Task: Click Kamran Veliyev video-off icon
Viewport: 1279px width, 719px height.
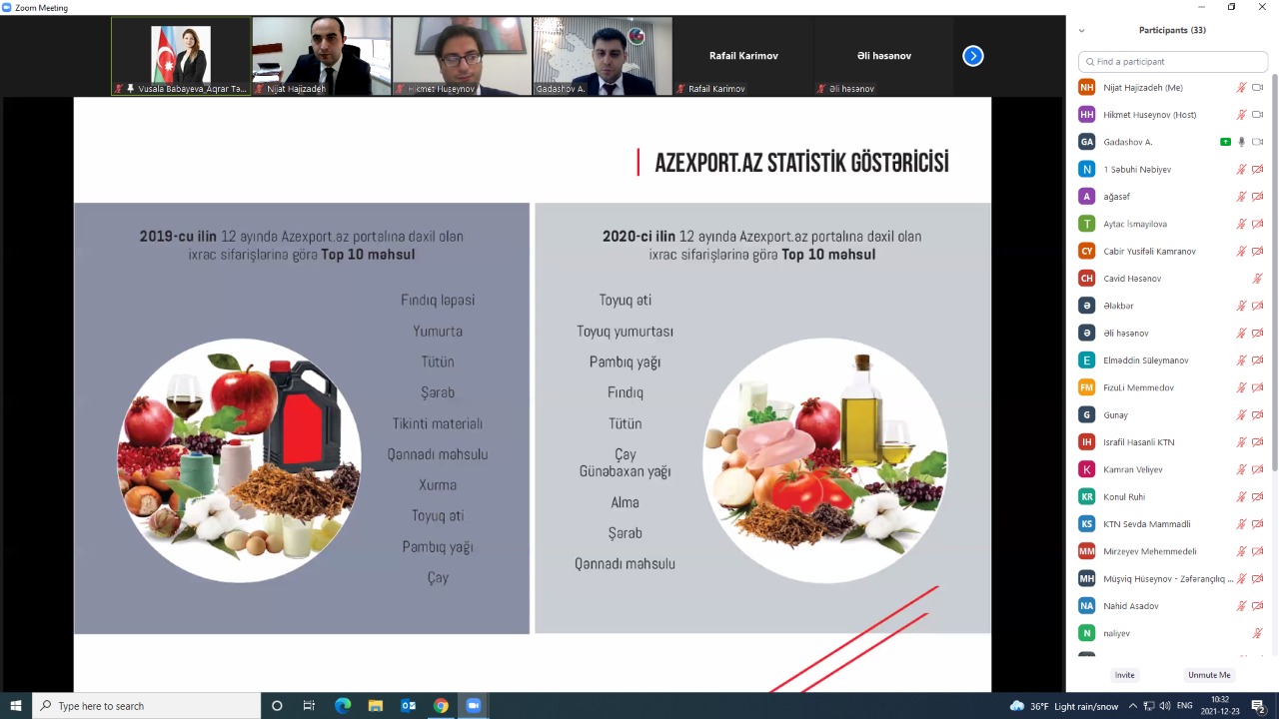Action: [x=1258, y=469]
